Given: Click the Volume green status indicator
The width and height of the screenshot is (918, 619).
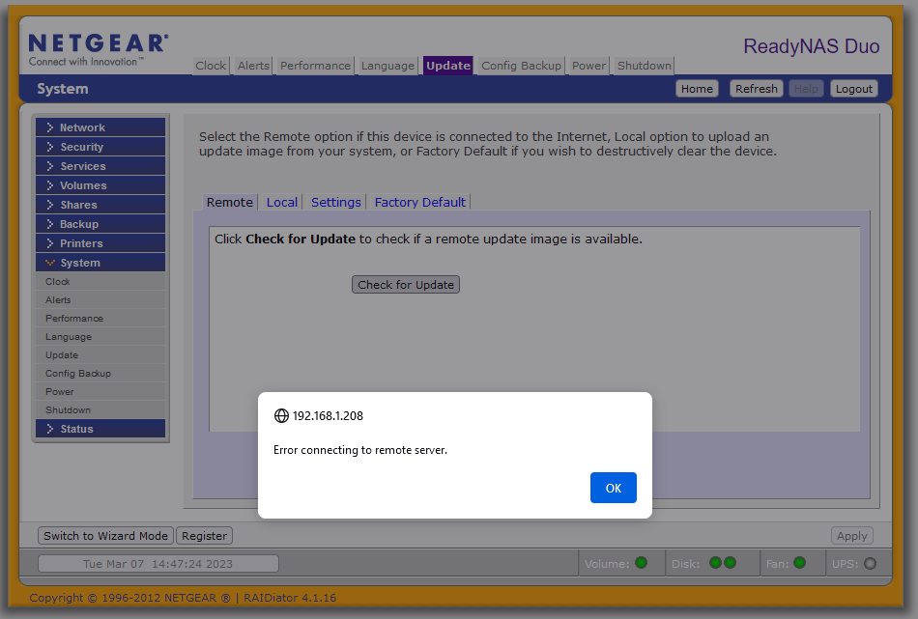Looking at the screenshot, I should tap(641, 563).
